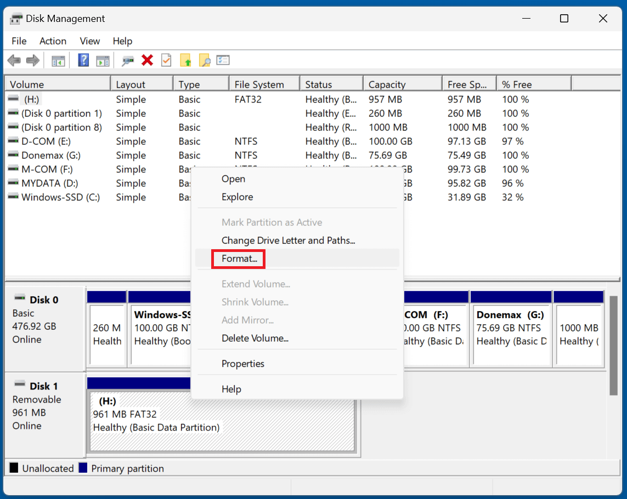This screenshot has width=627, height=499.
Task: Click the folder with green up-arrow icon
Action: 186,60
